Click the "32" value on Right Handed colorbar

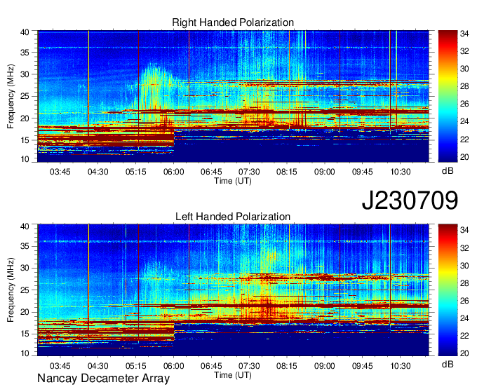(x=464, y=51)
